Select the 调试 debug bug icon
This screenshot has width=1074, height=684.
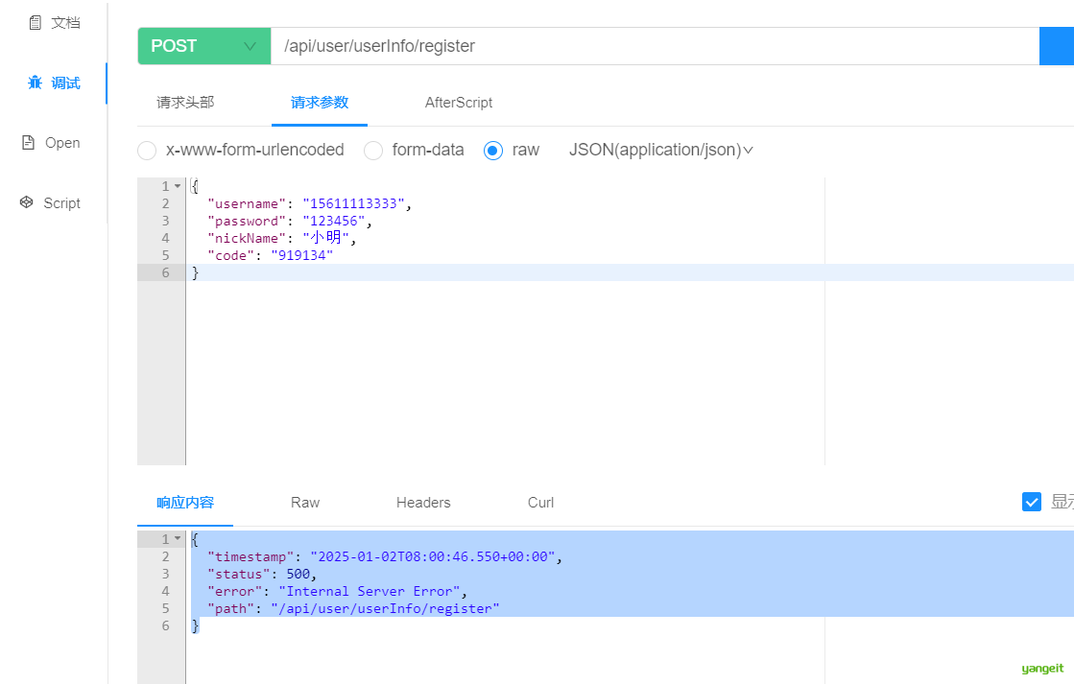coord(35,83)
